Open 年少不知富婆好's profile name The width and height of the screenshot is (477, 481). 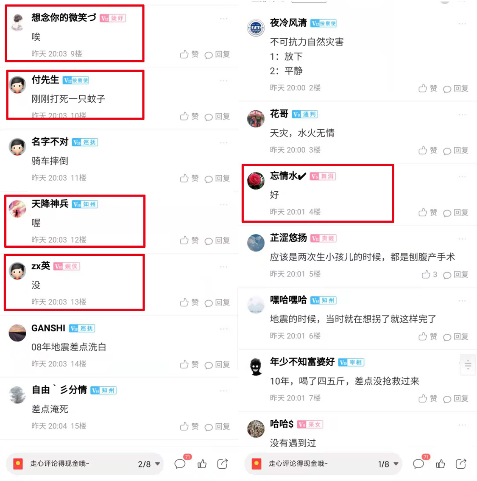(302, 362)
